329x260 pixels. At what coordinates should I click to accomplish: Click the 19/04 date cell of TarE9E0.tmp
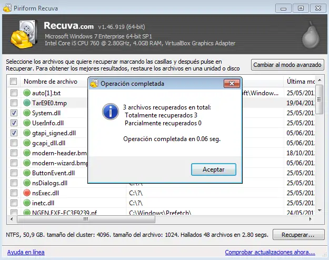[300, 103]
